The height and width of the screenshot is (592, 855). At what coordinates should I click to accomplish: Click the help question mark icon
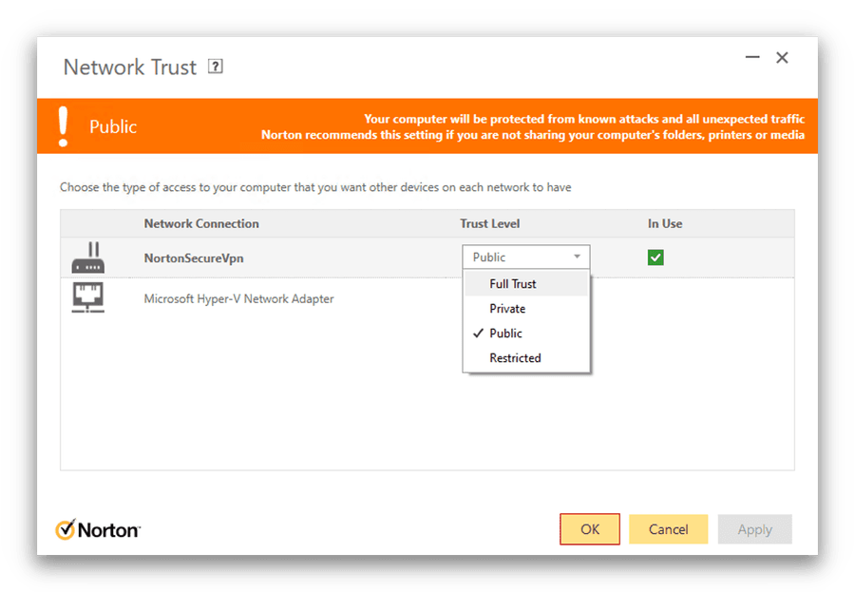[x=216, y=67]
